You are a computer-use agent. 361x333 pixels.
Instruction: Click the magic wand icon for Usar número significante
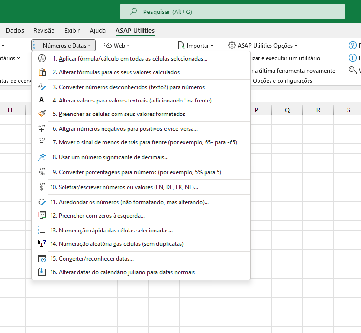point(42,157)
